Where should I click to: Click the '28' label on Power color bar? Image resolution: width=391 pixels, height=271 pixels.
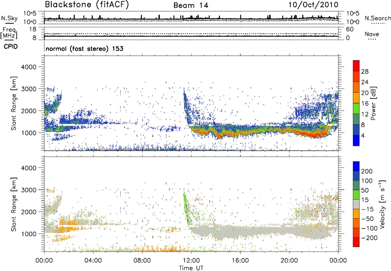click(365, 71)
